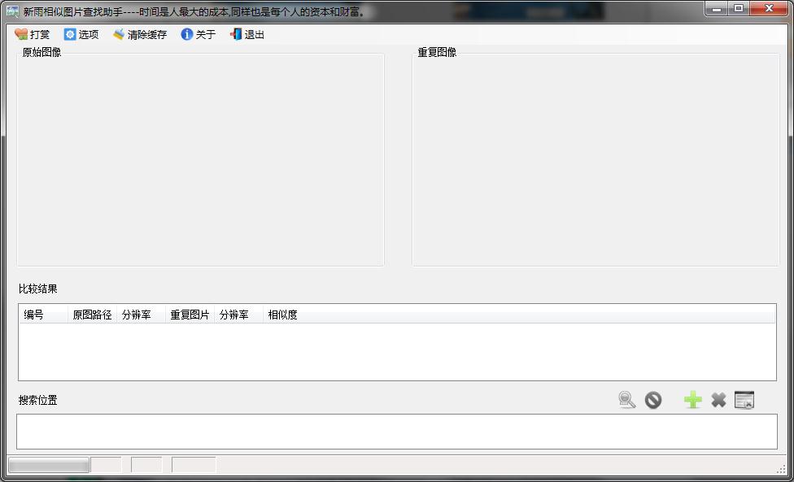Stop the search with the prohibit icon
794x482 pixels.
pyautogui.click(x=652, y=399)
